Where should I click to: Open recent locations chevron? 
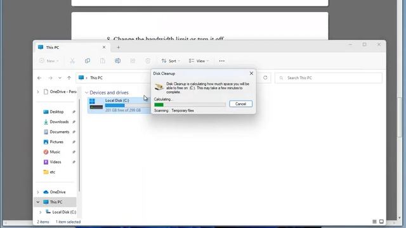coord(60,78)
